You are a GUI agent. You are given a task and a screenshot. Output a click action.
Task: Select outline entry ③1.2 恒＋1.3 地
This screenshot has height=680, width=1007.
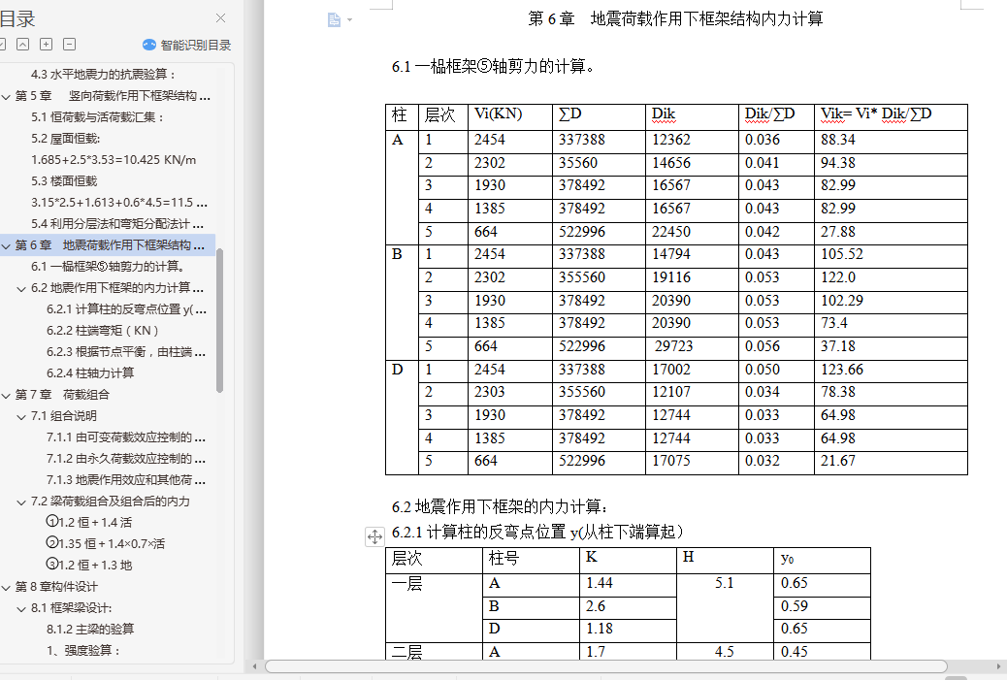coord(89,566)
